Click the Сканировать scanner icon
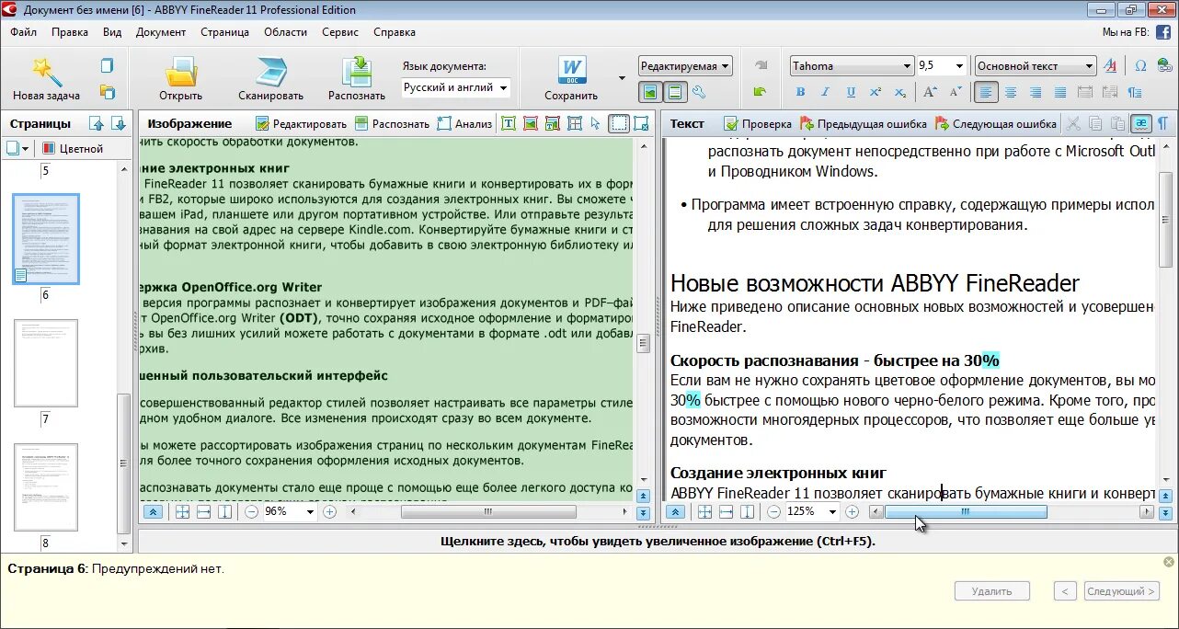Viewport: 1179px width, 629px height. coord(270,71)
